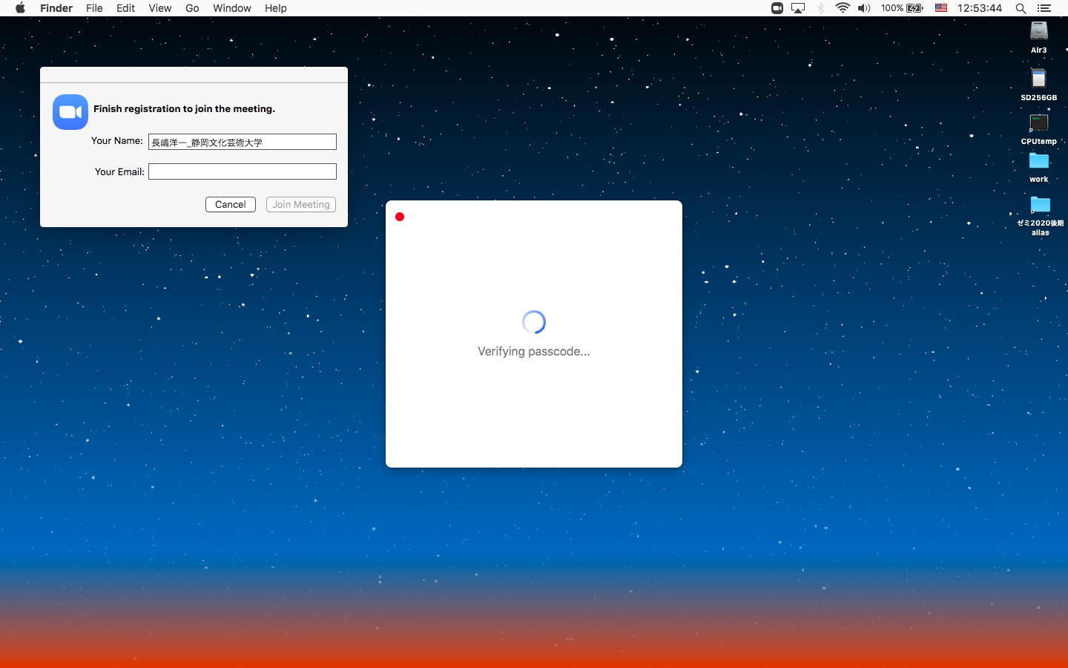Open the Apple menu
The width and height of the screenshot is (1068, 668).
click(x=20, y=8)
